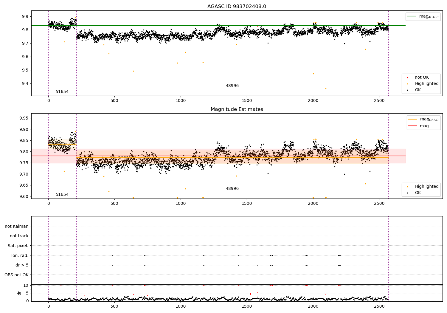Click the 9.60 y-axis tick of middle plot

pyautogui.click(x=24, y=196)
